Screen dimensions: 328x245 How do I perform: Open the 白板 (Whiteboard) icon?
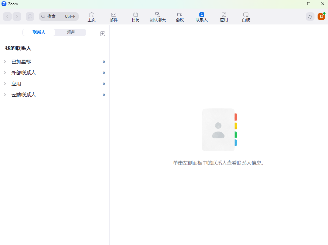click(246, 17)
